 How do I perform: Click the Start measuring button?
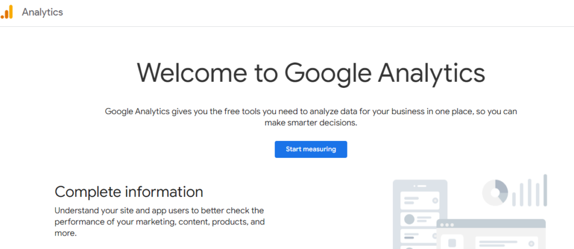click(311, 149)
